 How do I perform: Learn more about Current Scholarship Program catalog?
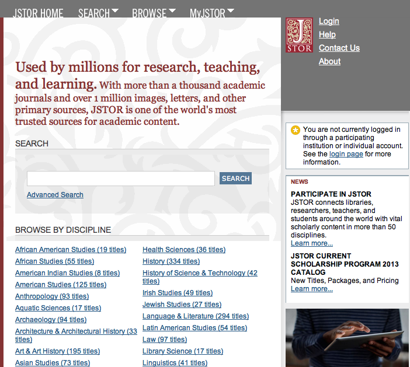point(312,289)
